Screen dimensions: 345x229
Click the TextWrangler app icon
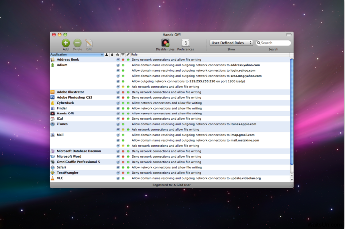(53, 173)
